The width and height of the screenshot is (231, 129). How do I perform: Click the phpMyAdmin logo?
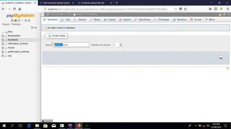pyautogui.click(x=20, y=15)
